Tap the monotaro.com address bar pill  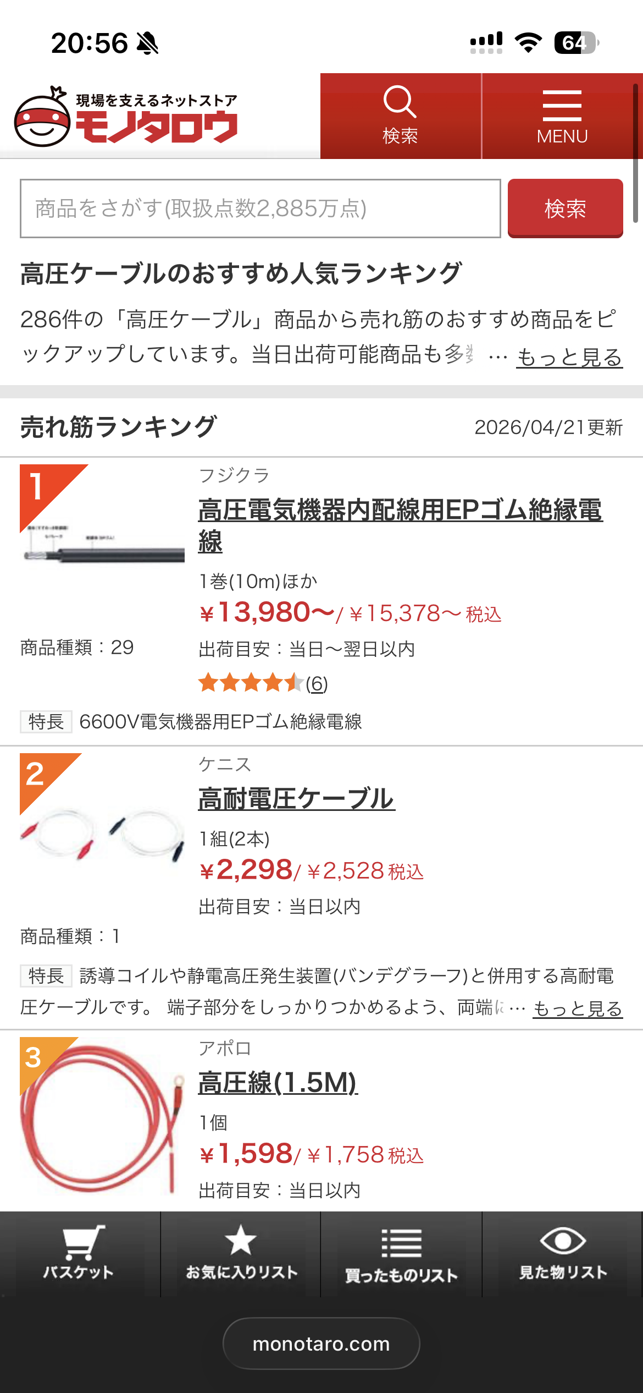[321, 1343]
